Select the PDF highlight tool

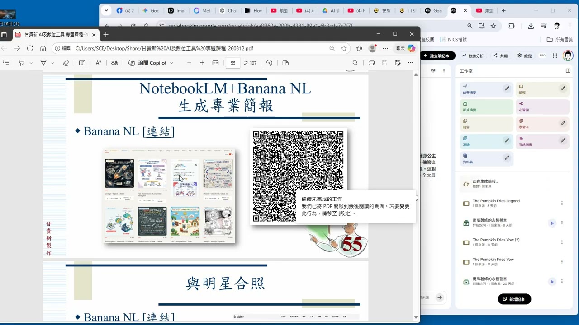(x=22, y=63)
